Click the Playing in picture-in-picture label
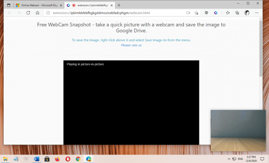This screenshot has height=163, width=269. pos(85,64)
